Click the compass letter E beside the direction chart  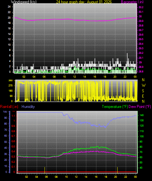(x=143, y=96)
